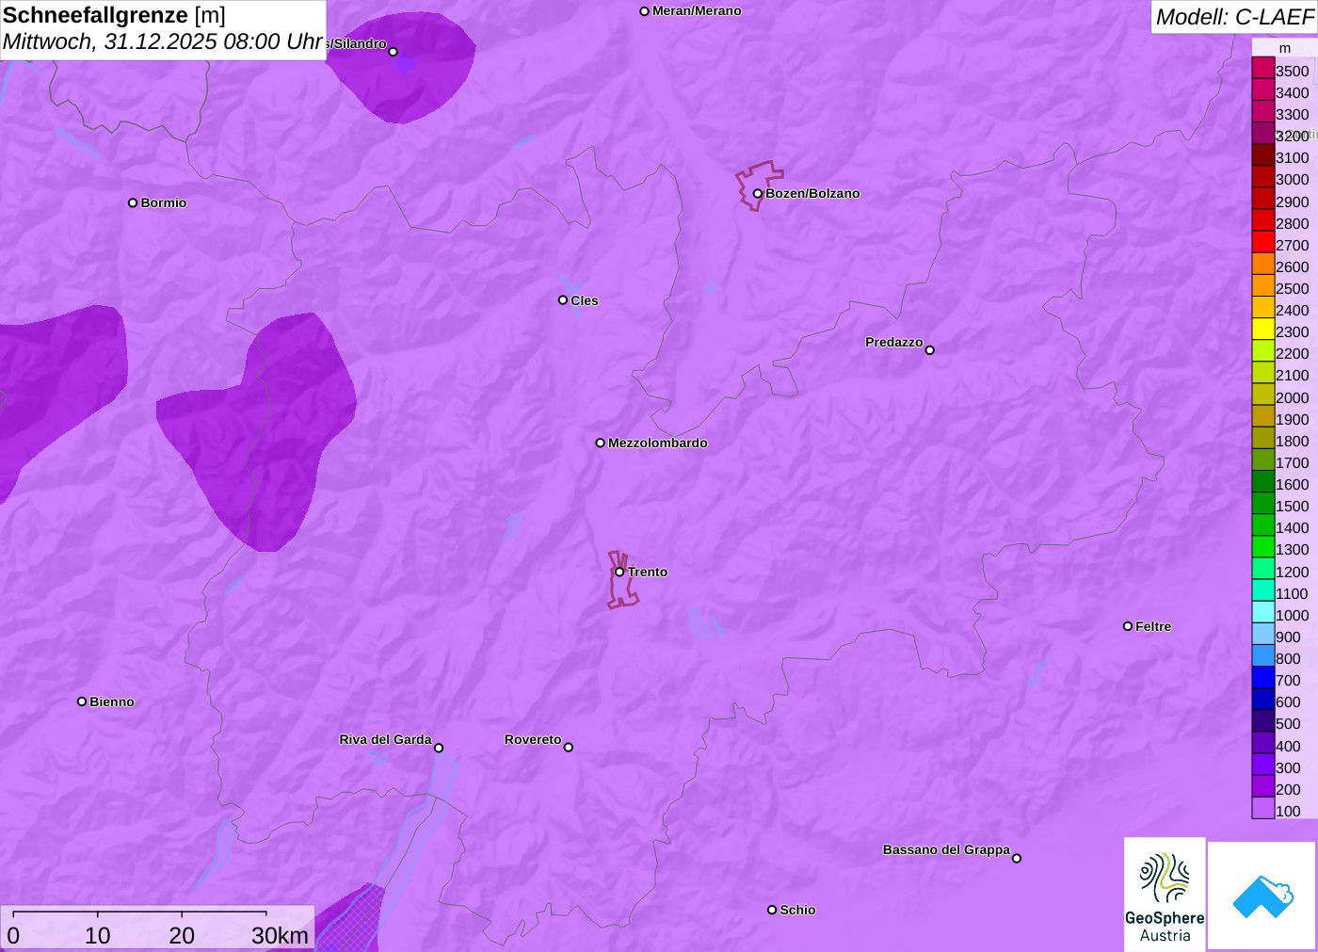Click the Predazzo label text

click(x=893, y=342)
